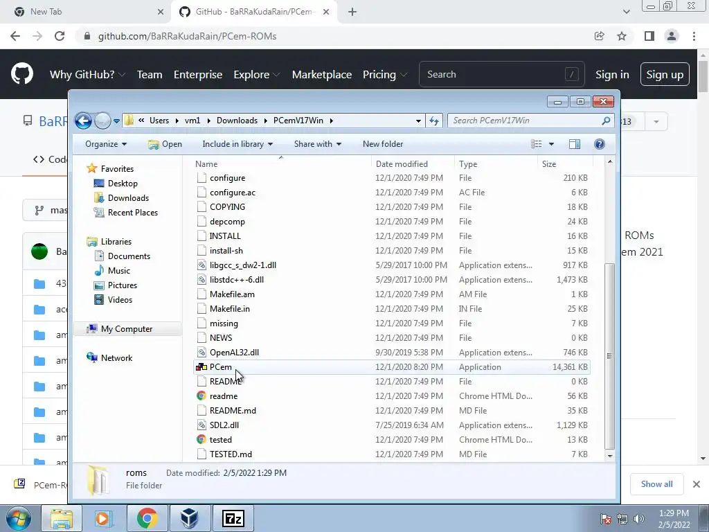Click the Change your view icon
Image resolution: width=709 pixels, height=532 pixels.
(x=537, y=144)
